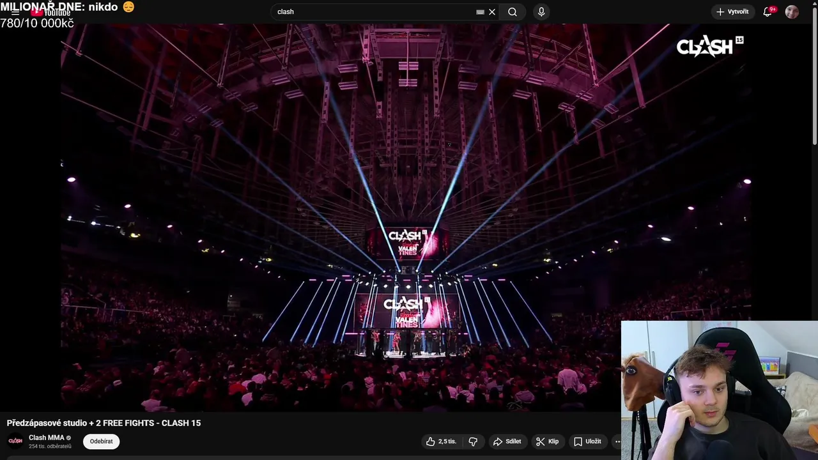Share the video via Sdílet
Screen dimensions: 818x460
click(507, 441)
